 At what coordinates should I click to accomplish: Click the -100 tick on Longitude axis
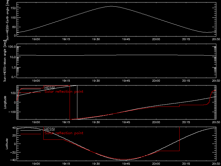click(12, 112)
